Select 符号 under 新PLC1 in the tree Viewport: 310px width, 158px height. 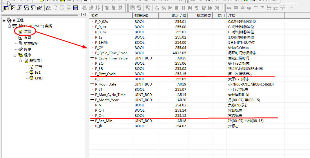click(x=27, y=32)
